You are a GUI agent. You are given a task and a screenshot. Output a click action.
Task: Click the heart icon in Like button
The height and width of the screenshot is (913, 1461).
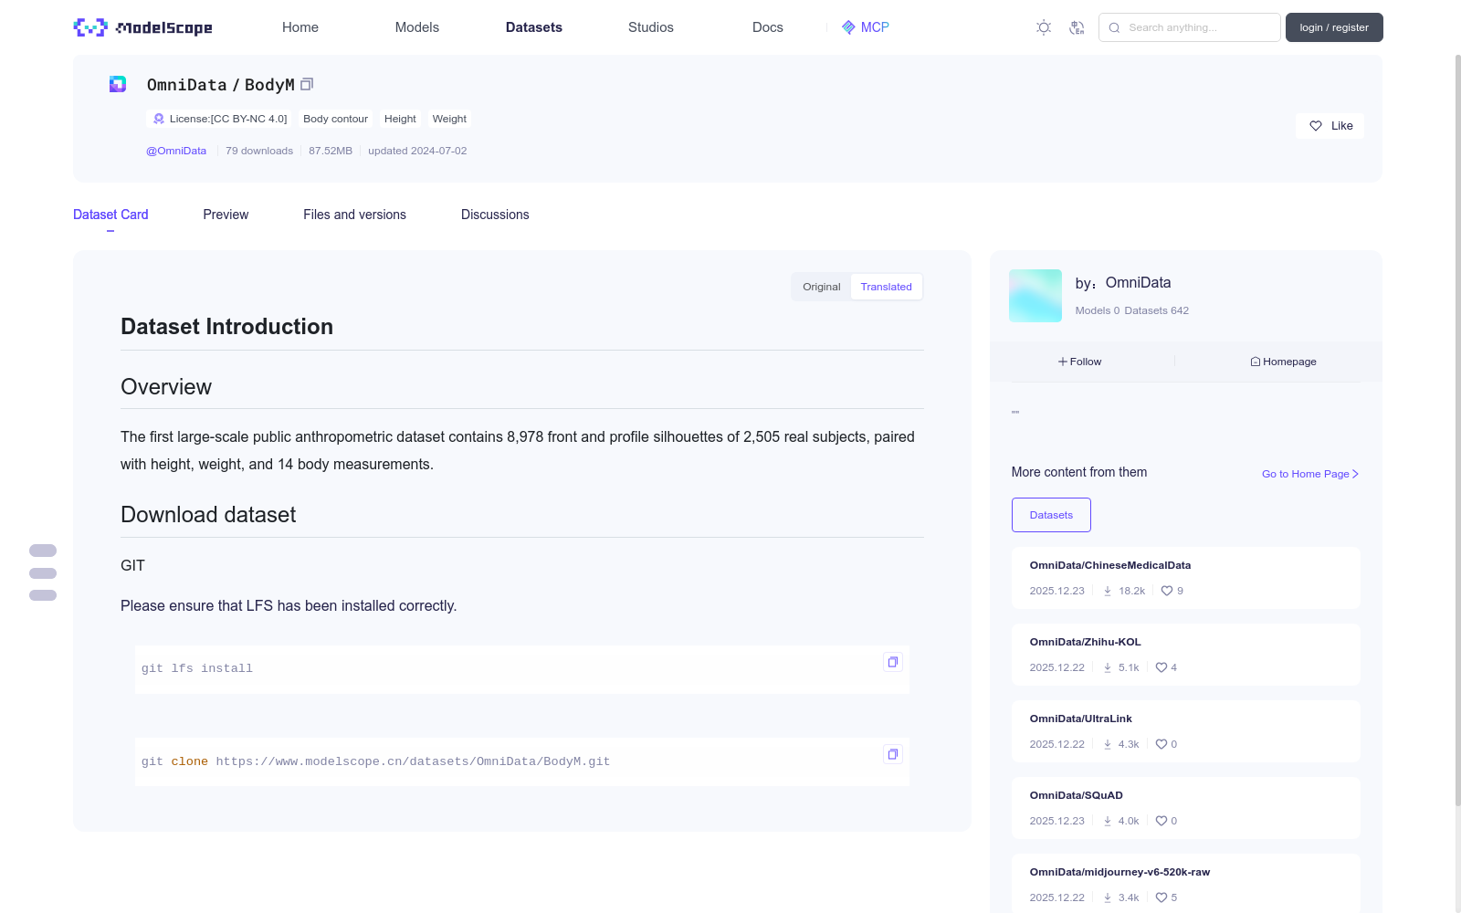click(x=1316, y=126)
